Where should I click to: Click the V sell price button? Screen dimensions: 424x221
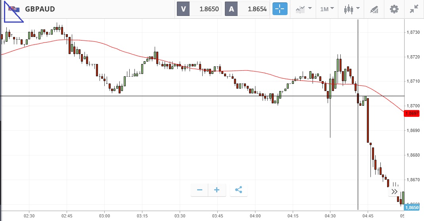(183, 9)
